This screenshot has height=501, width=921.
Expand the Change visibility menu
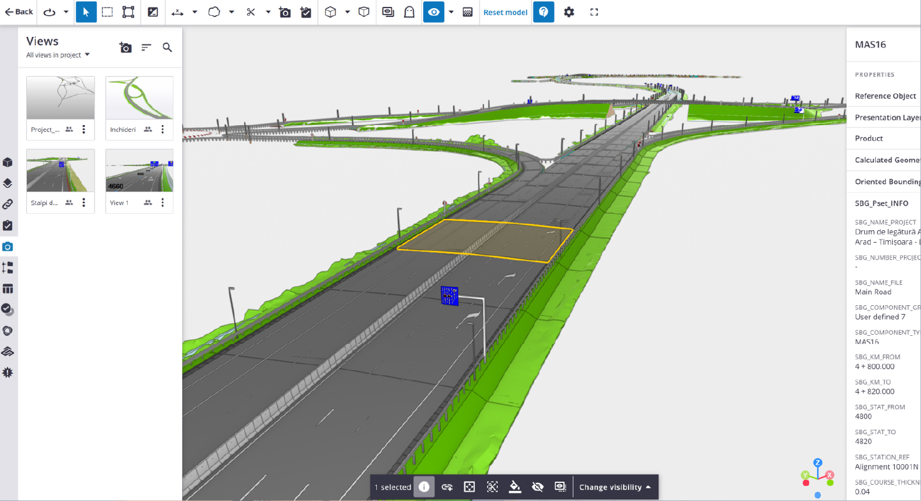click(615, 487)
